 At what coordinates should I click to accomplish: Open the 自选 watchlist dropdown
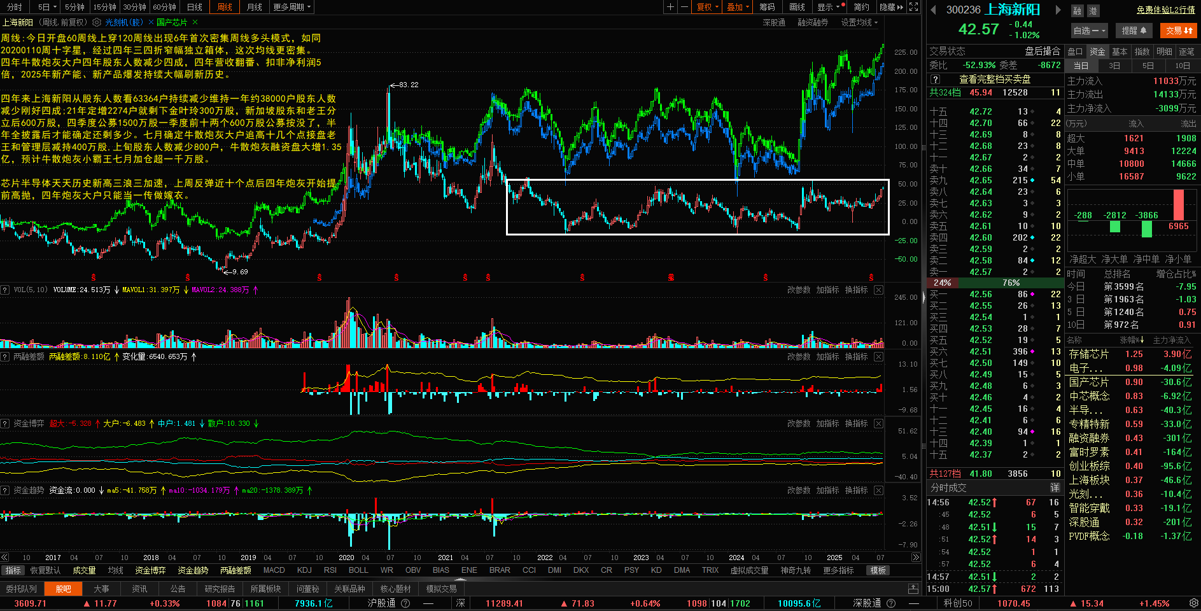pyautogui.click(x=1090, y=31)
